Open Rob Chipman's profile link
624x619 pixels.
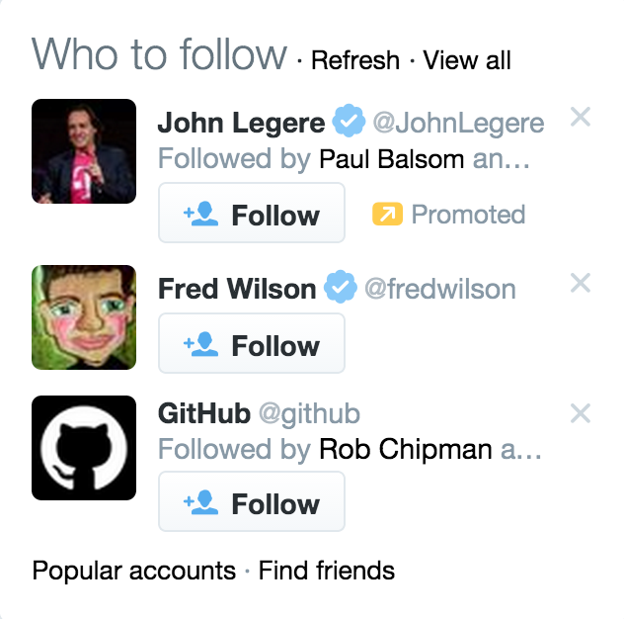click(x=406, y=450)
